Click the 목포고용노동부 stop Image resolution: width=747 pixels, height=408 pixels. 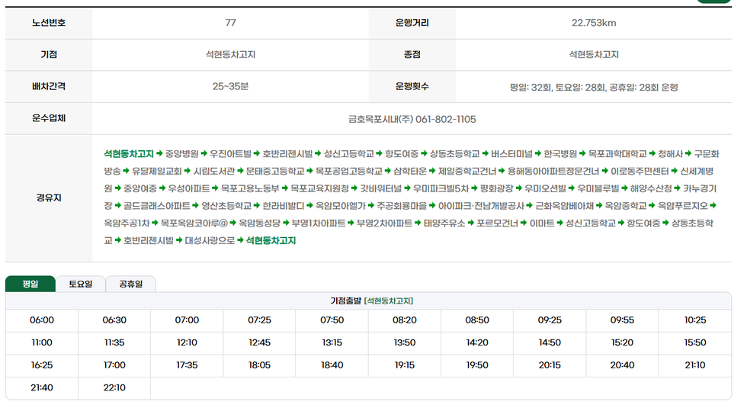pyautogui.click(x=250, y=189)
